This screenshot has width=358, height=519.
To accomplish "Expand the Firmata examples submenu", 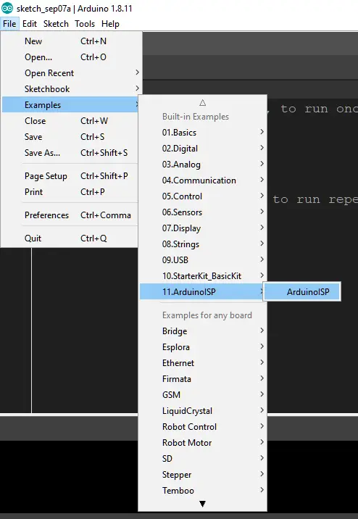I will 202,378.
